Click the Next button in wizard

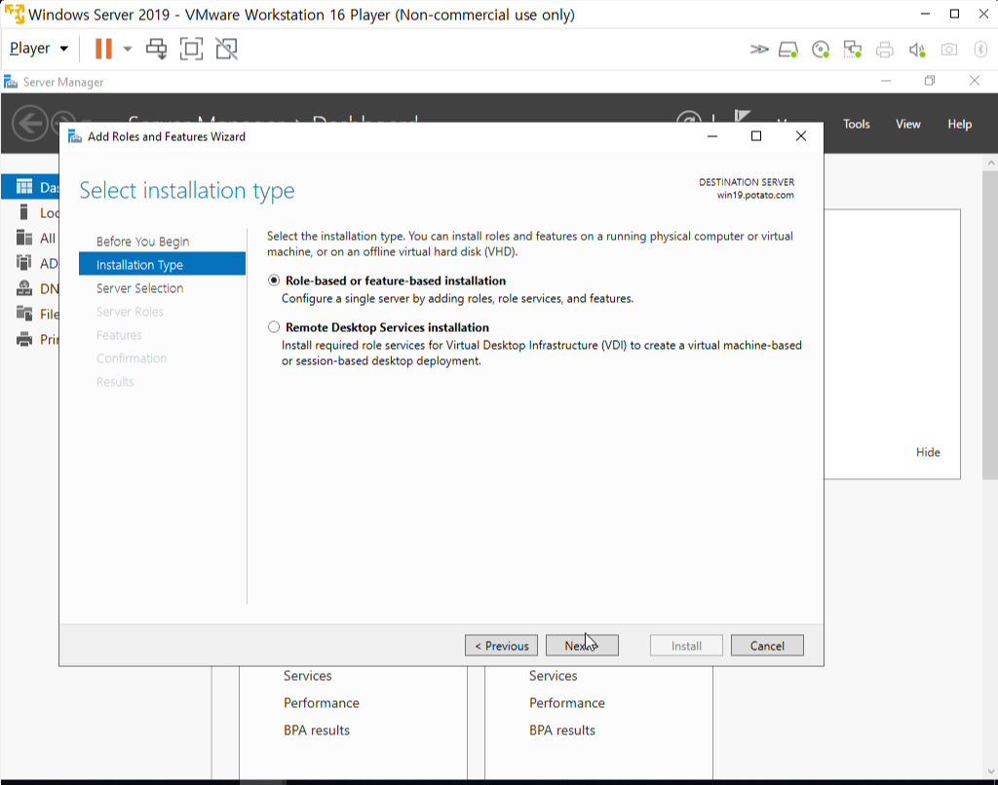582,646
